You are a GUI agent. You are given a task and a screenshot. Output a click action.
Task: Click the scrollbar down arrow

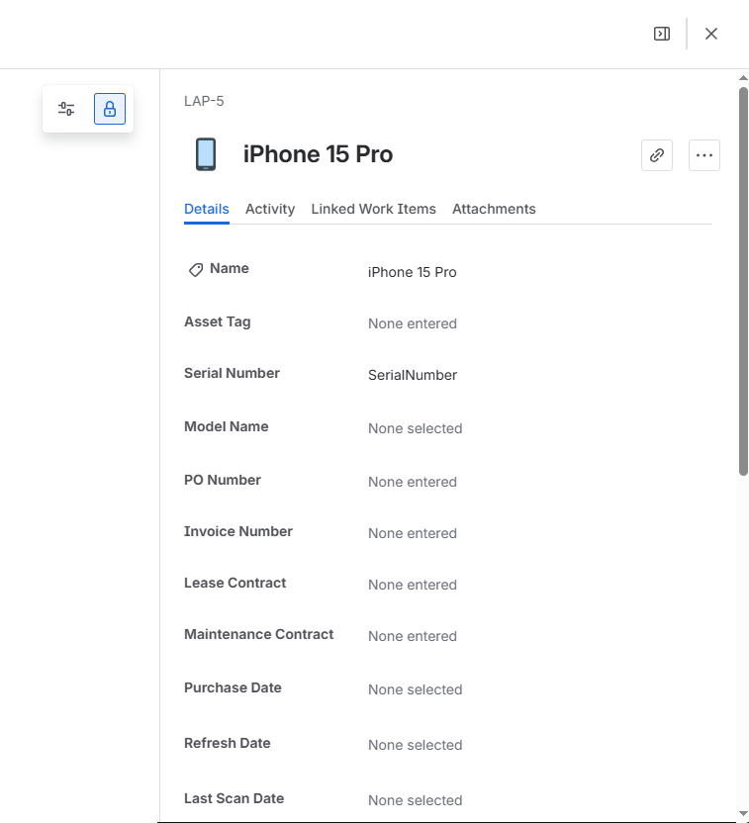[x=743, y=814]
